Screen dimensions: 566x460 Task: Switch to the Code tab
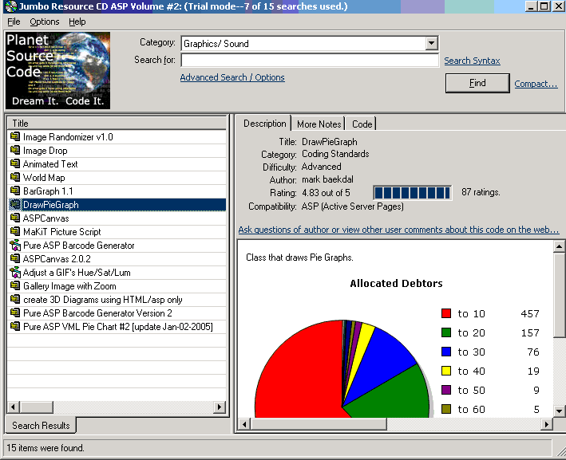pos(362,124)
